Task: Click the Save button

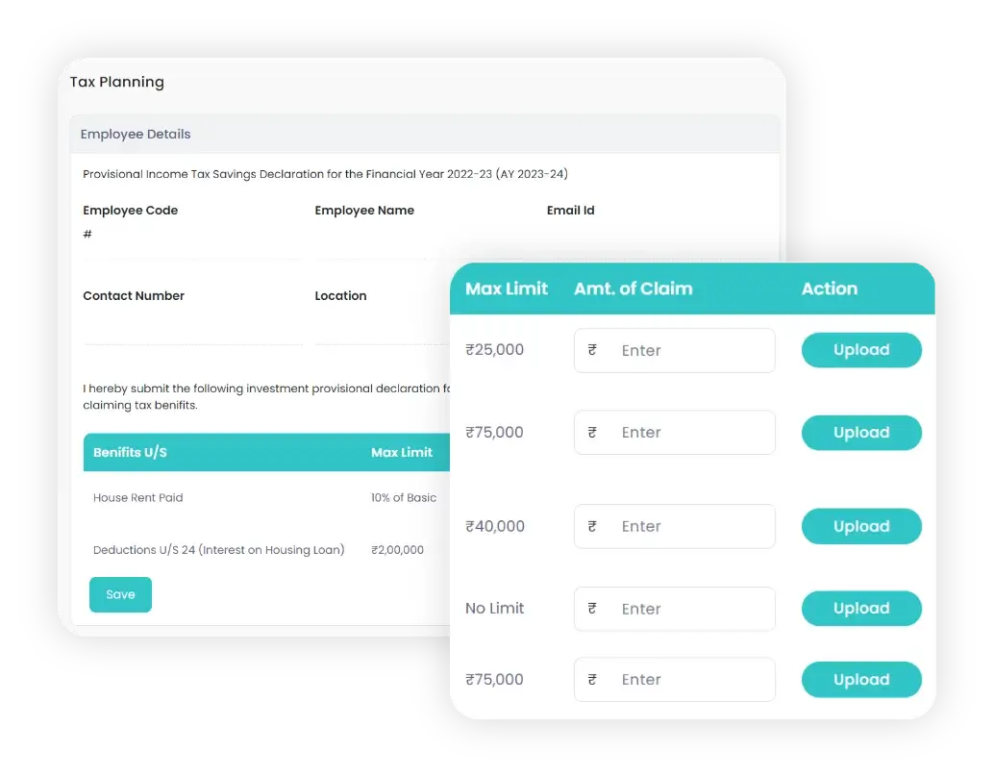Action: (x=120, y=594)
